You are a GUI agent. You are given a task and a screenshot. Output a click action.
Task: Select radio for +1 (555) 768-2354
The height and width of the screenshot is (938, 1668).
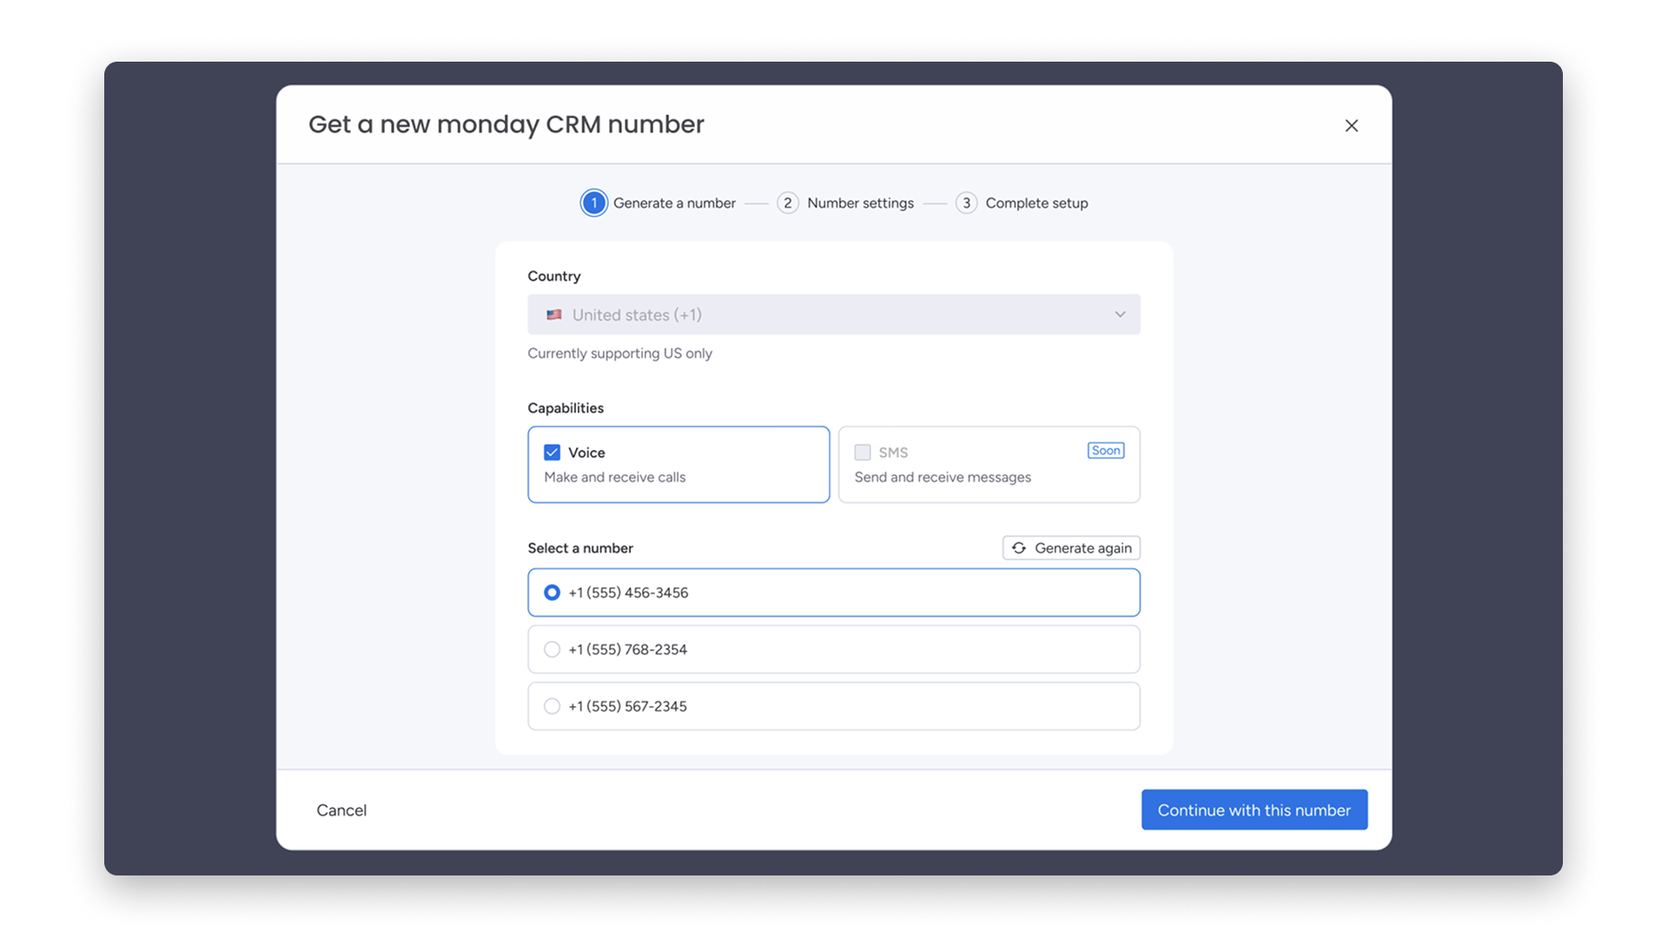[552, 650]
